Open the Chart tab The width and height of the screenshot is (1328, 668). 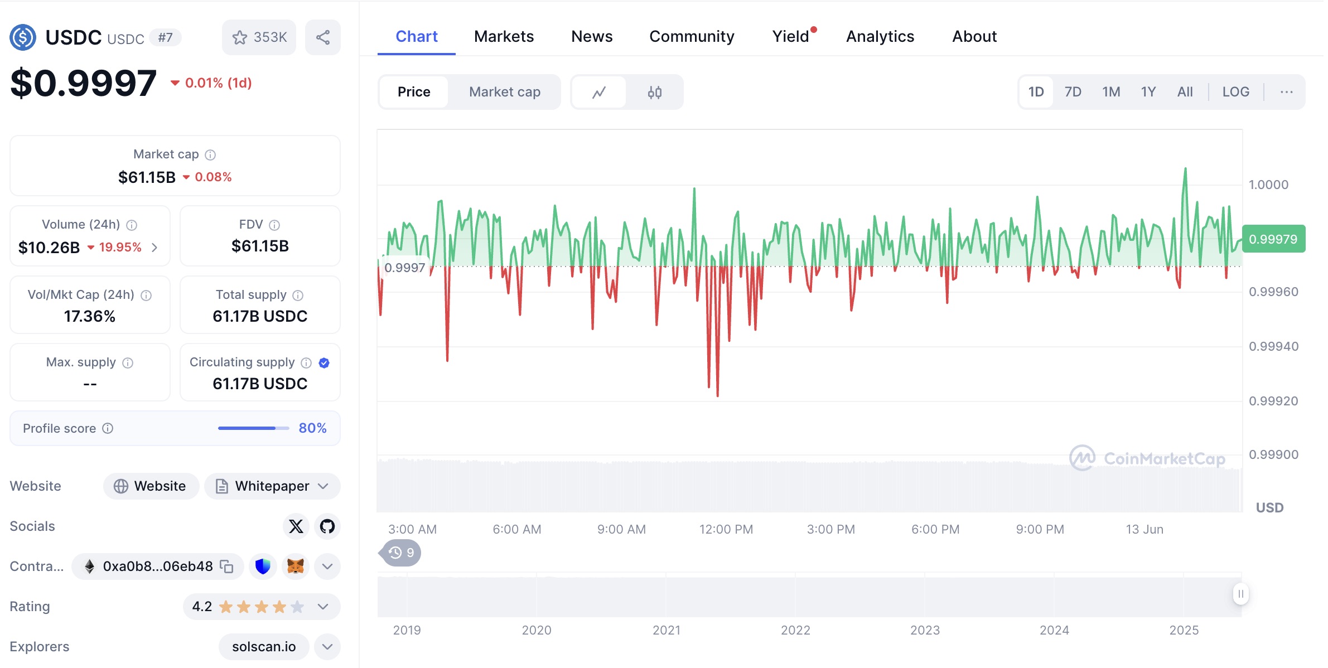click(x=417, y=36)
